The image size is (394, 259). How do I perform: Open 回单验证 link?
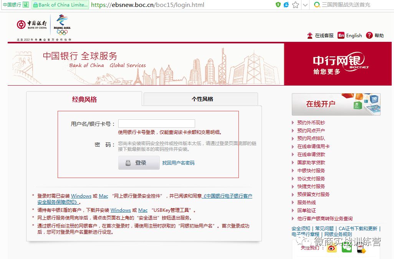click(x=306, y=210)
